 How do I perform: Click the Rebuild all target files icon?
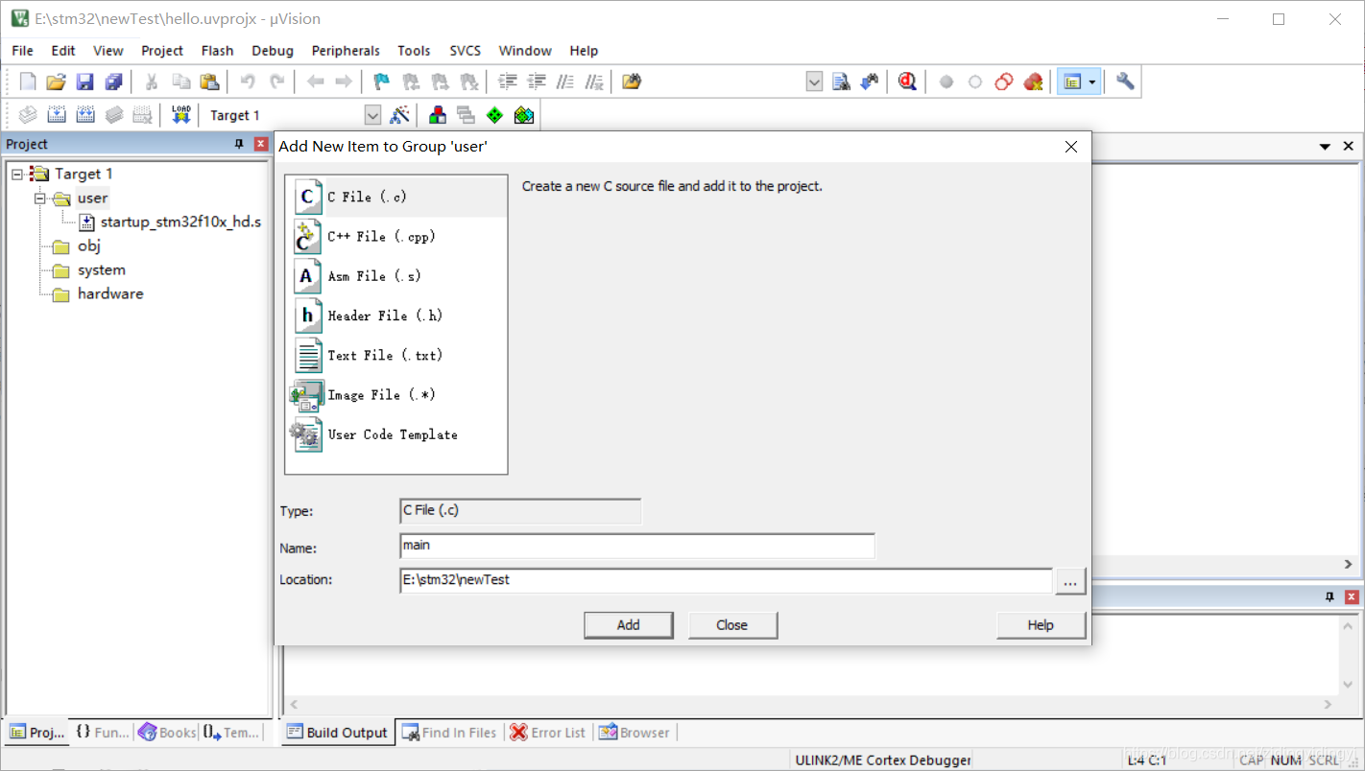pyautogui.click(x=85, y=115)
